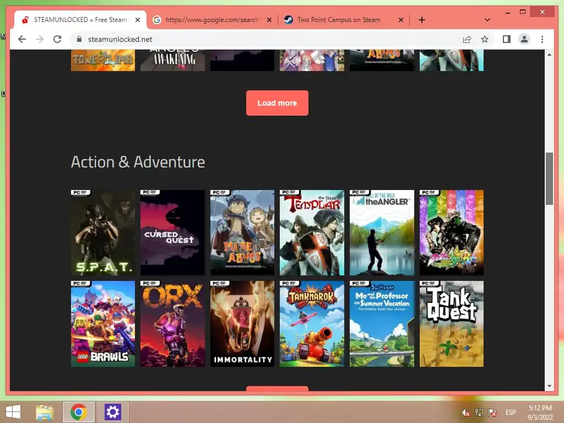The image size is (564, 423).
Task: Open The First Templar game
Action: click(x=312, y=233)
